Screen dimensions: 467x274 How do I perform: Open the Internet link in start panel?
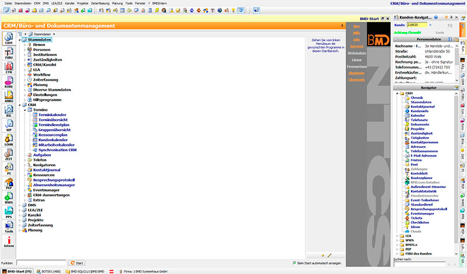pyautogui.click(x=356, y=46)
